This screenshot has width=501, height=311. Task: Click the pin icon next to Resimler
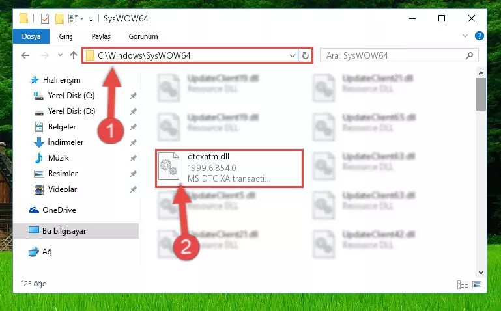(134, 174)
